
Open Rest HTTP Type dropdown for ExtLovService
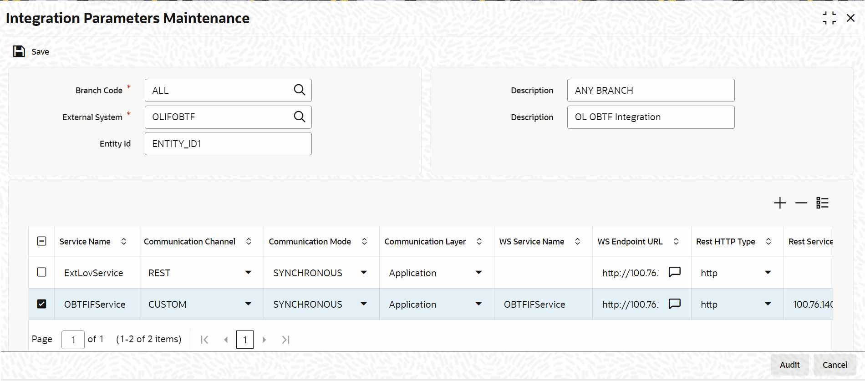click(x=768, y=273)
